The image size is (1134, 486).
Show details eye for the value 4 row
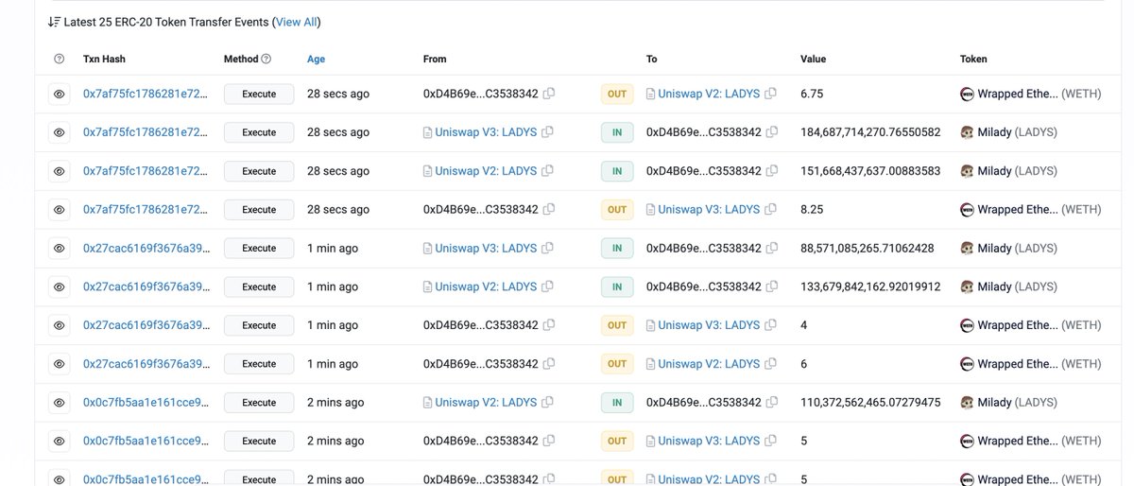(59, 325)
